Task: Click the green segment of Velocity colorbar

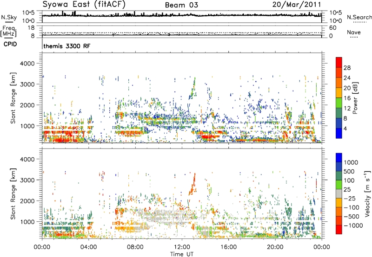Action: [339, 185]
